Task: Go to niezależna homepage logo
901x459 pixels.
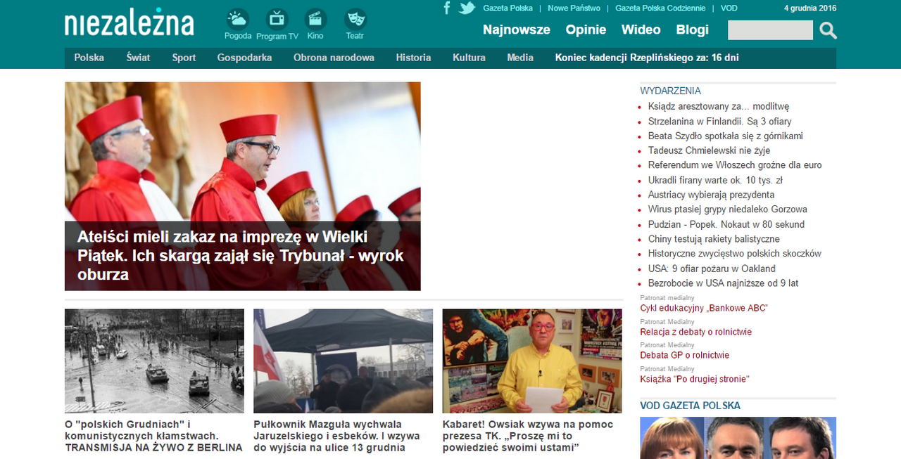Action: coord(129,23)
